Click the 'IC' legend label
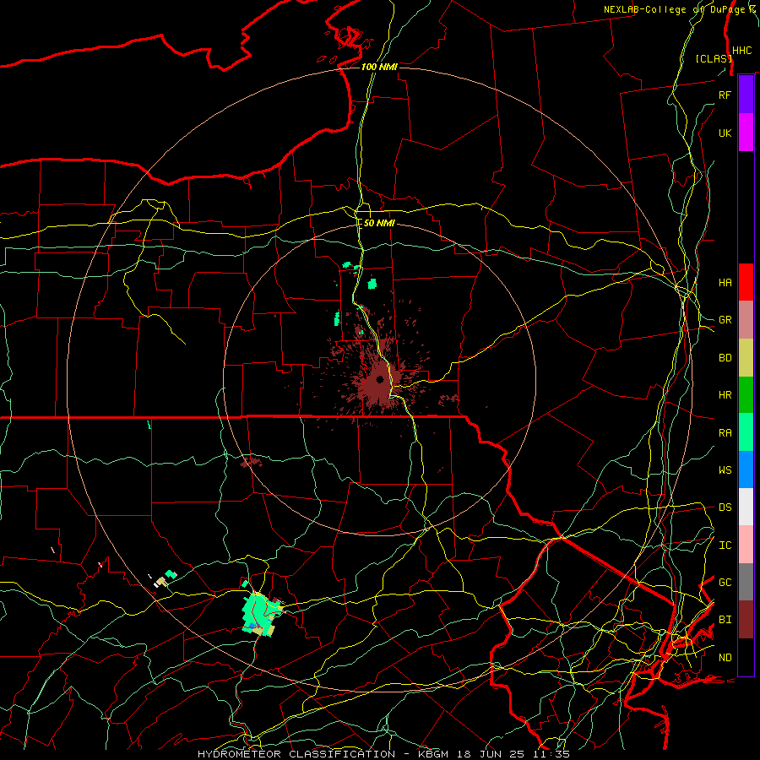 pyautogui.click(x=725, y=546)
